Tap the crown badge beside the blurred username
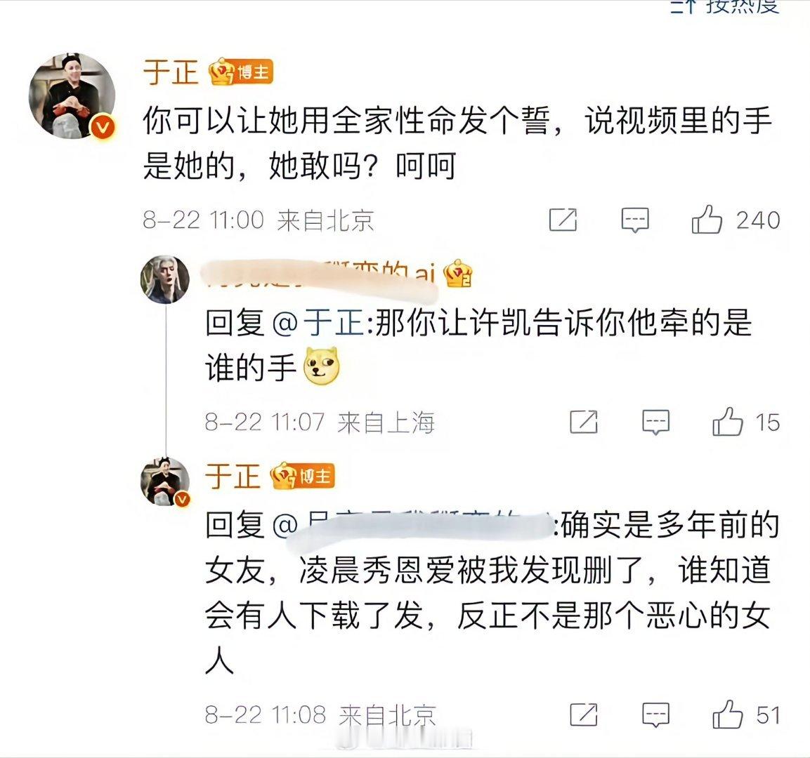Viewport: 810px width, 758px height. (458, 274)
